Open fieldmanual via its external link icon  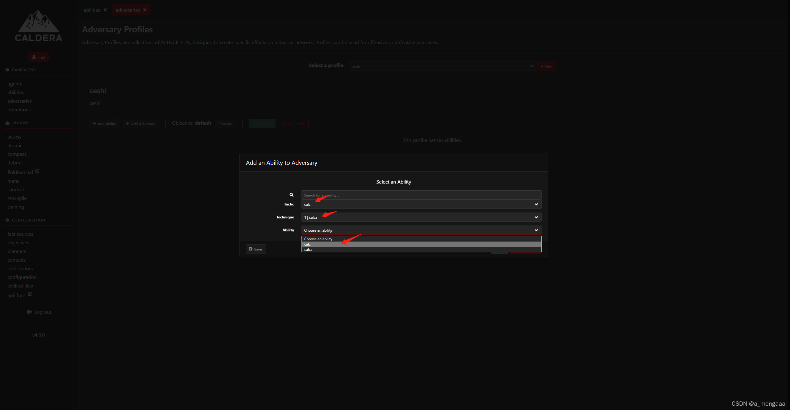pos(37,171)
